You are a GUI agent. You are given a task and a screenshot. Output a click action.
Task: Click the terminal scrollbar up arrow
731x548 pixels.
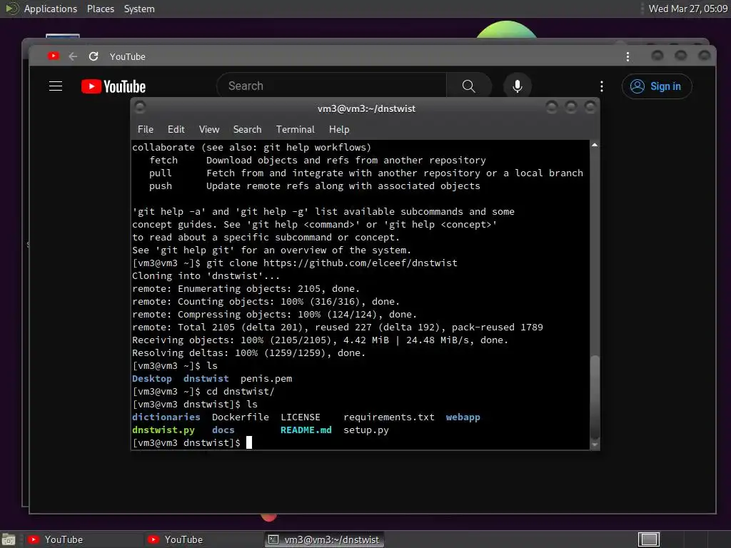595,145
